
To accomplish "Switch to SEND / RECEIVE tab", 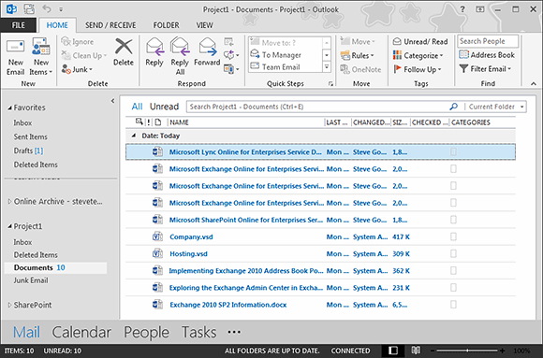I will point(110,25).
